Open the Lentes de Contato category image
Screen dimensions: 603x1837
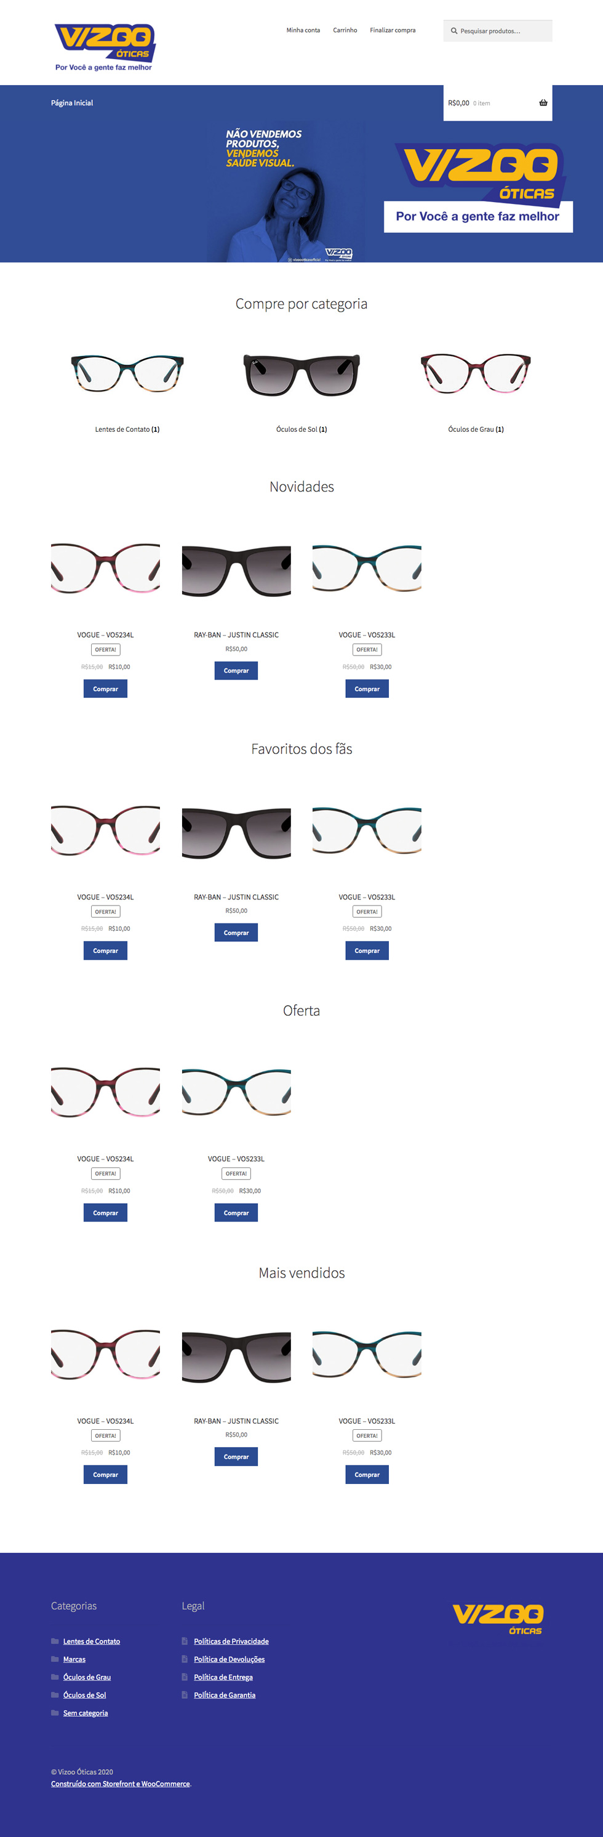pyautogui.click(x=127, y=374)
